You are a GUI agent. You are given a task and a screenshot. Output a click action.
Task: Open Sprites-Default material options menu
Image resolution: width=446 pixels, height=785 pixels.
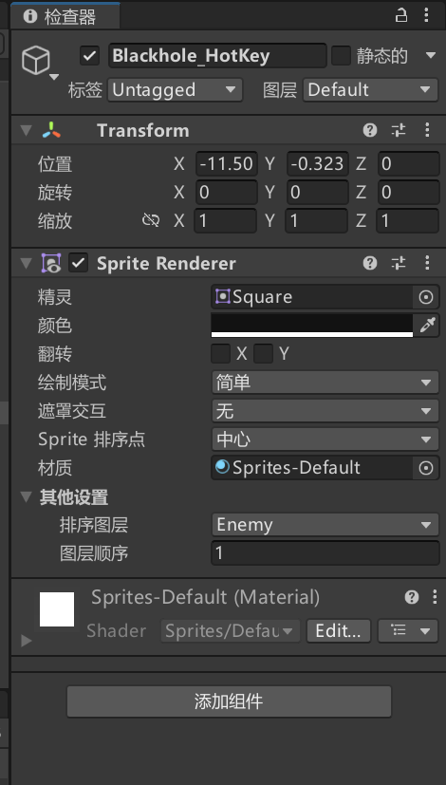click(434, 597)
